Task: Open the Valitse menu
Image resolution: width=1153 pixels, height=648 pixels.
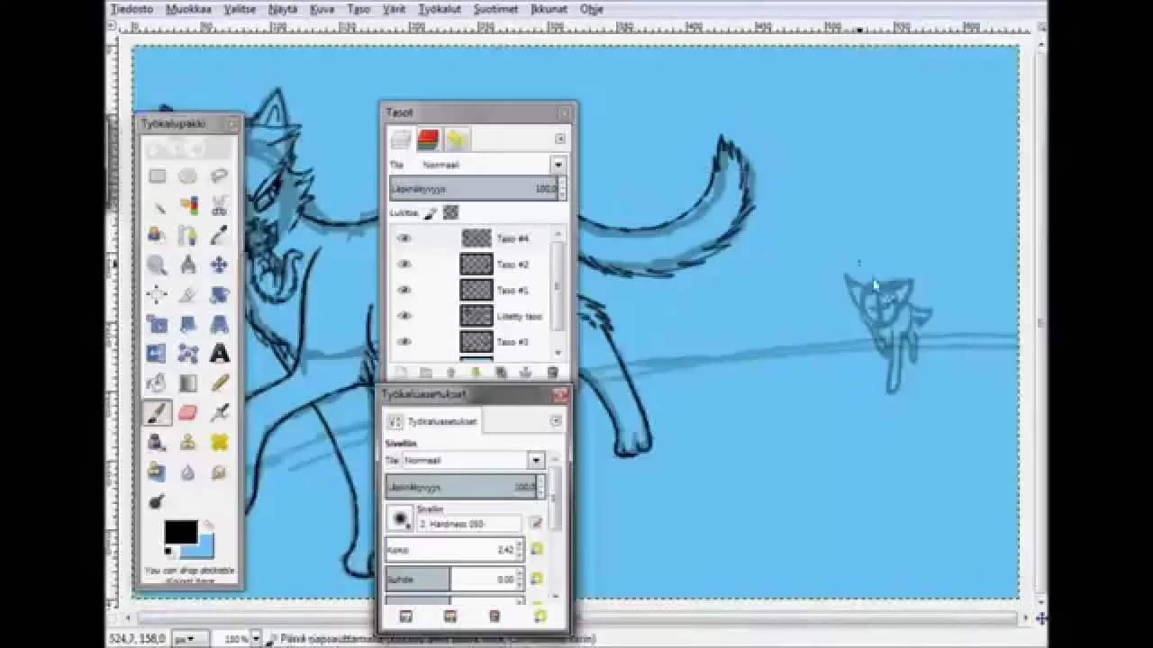Action: pos(240,9)
